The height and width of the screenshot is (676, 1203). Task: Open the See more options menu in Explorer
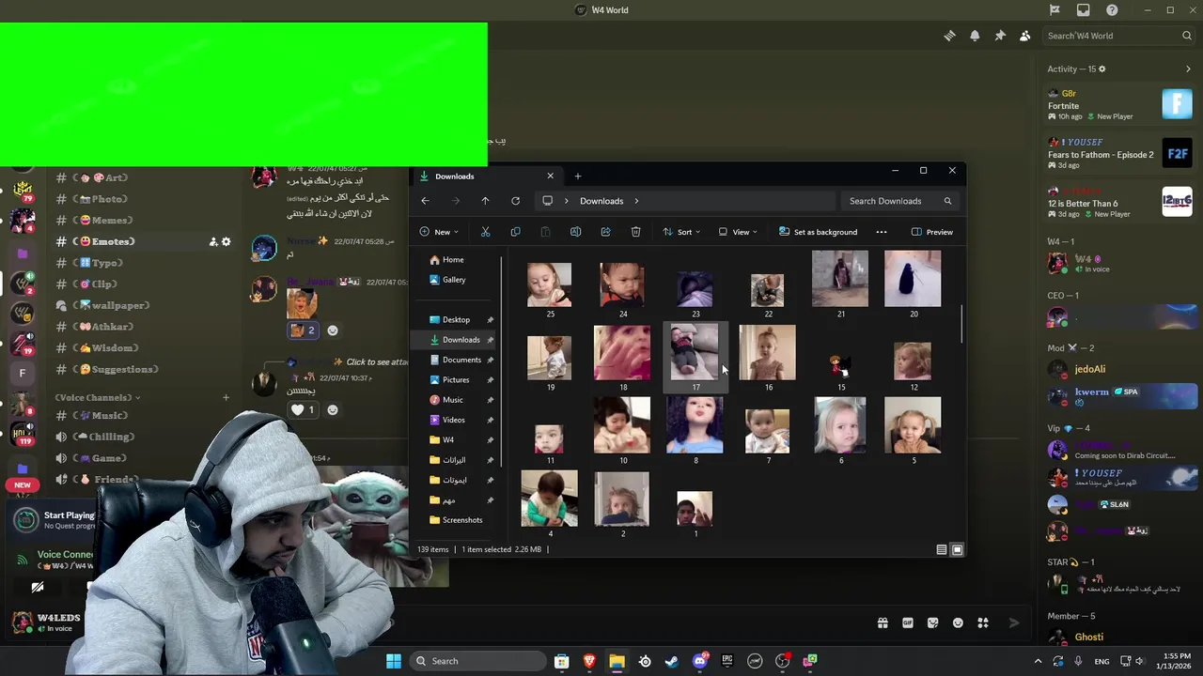[x=882, y=232]
